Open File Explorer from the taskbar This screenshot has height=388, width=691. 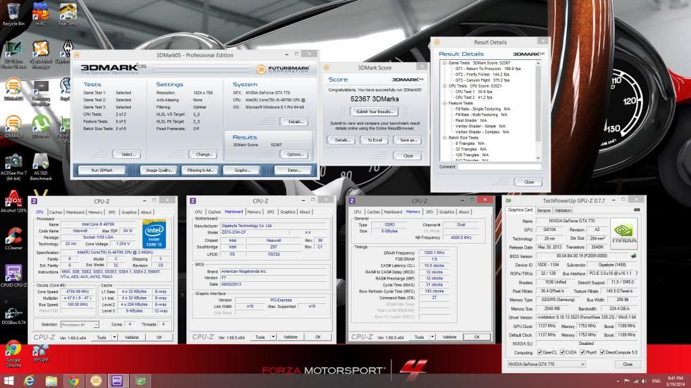point(51,381)
